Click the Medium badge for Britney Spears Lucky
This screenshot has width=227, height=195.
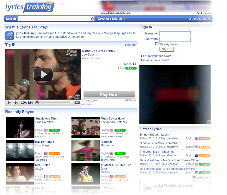click(x=204, y=138)
